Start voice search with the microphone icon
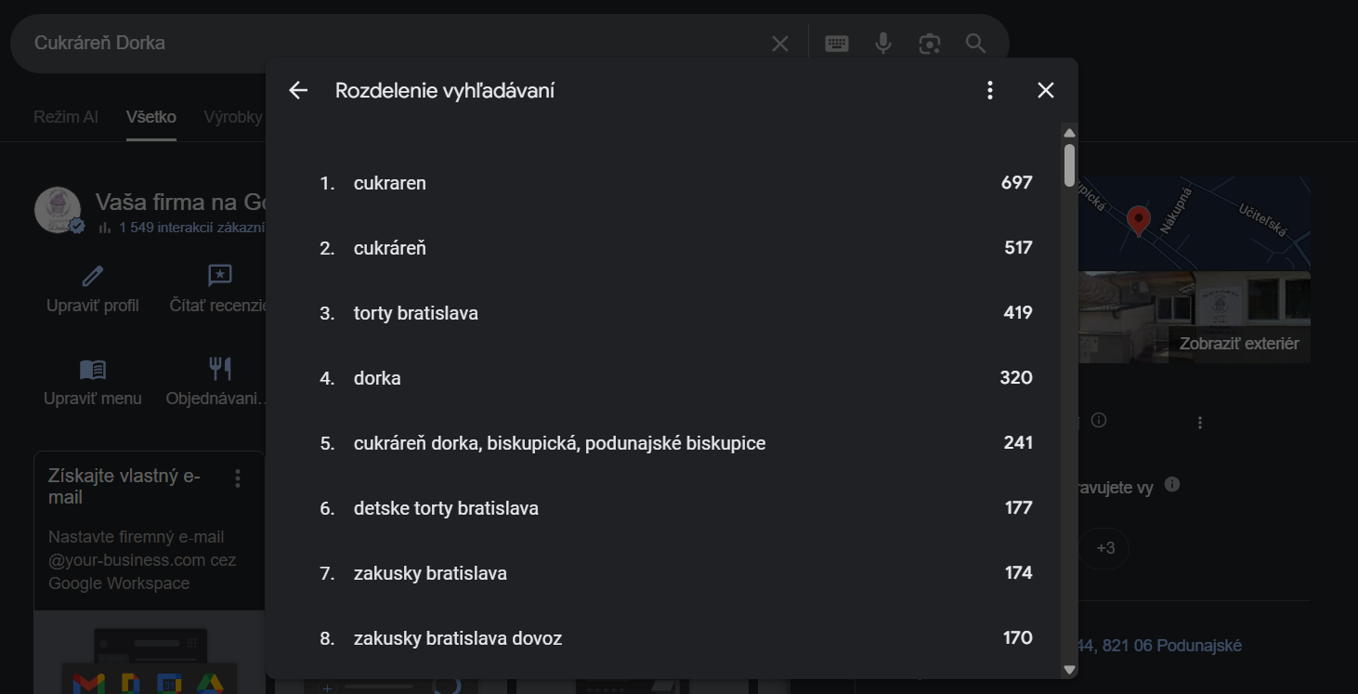 click(883, 43)
